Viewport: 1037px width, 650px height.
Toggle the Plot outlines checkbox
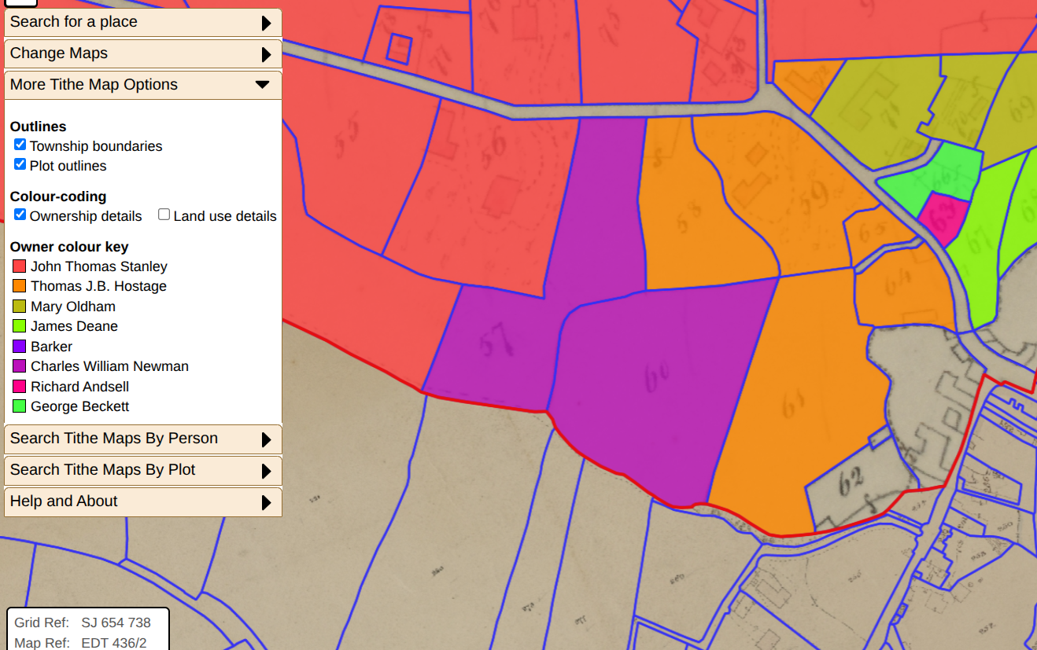(20, 164)
